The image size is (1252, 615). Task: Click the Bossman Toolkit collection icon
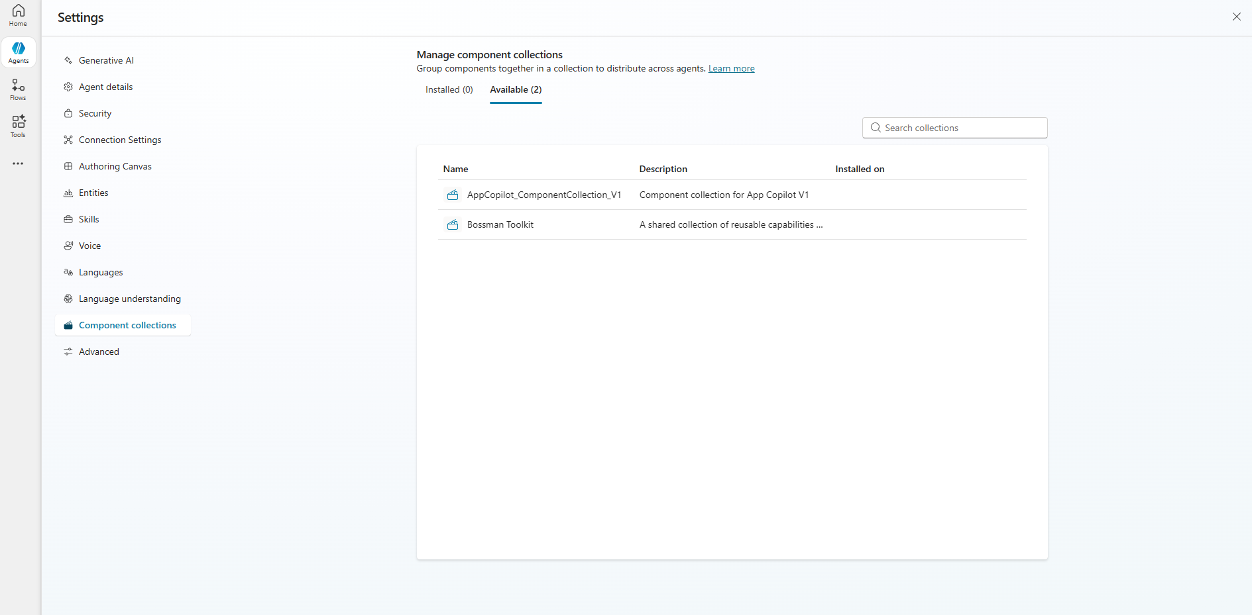(x=453, y=225)
